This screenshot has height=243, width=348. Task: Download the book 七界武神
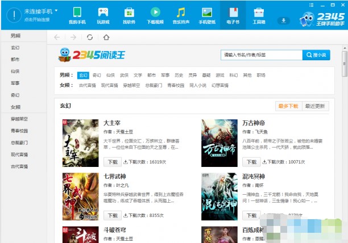click(113, 215)
